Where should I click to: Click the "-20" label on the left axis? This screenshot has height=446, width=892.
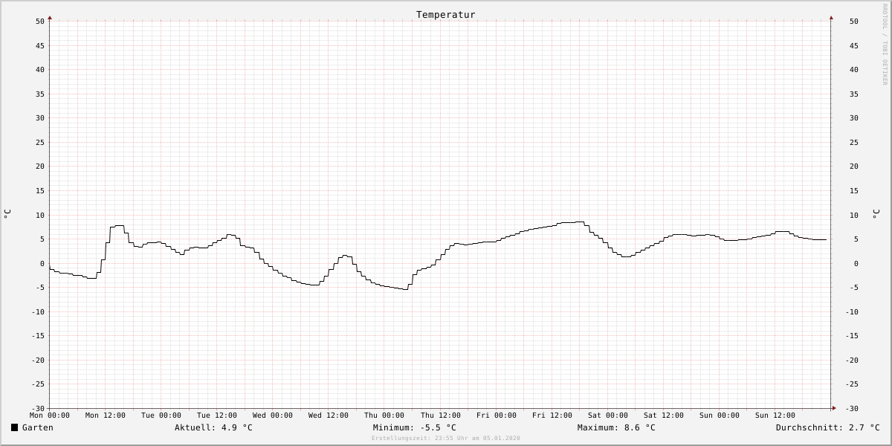pos(38,360)
